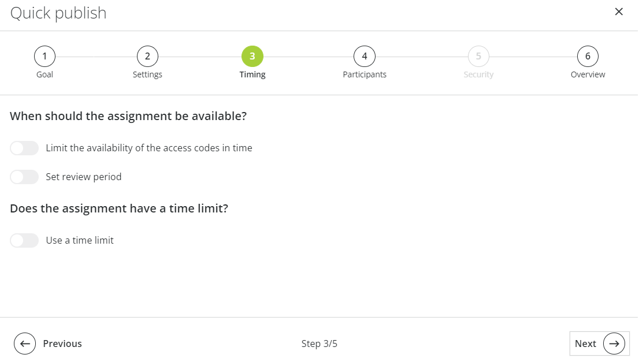Select the Timing tab label

click(x=252, y=74)
